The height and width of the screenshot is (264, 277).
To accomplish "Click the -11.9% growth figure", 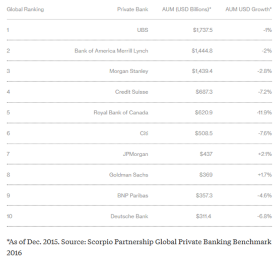I will [264, 112].
